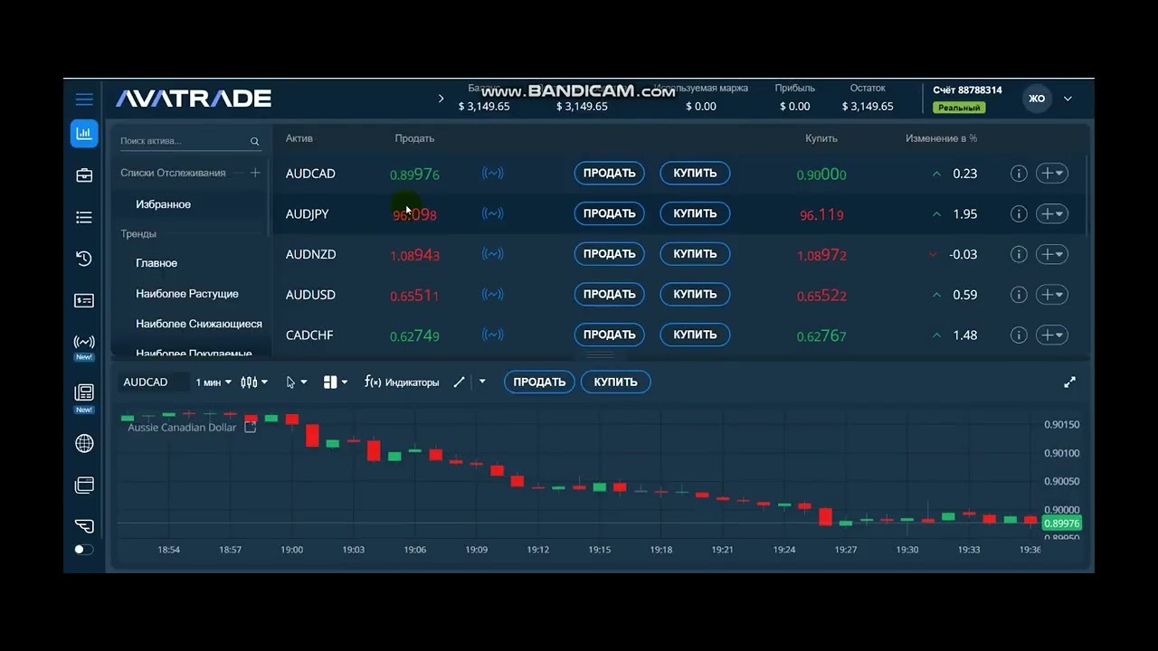Sort by Изменение в % column
This screenshot has width=1158, height=651.
click(941, 138)
